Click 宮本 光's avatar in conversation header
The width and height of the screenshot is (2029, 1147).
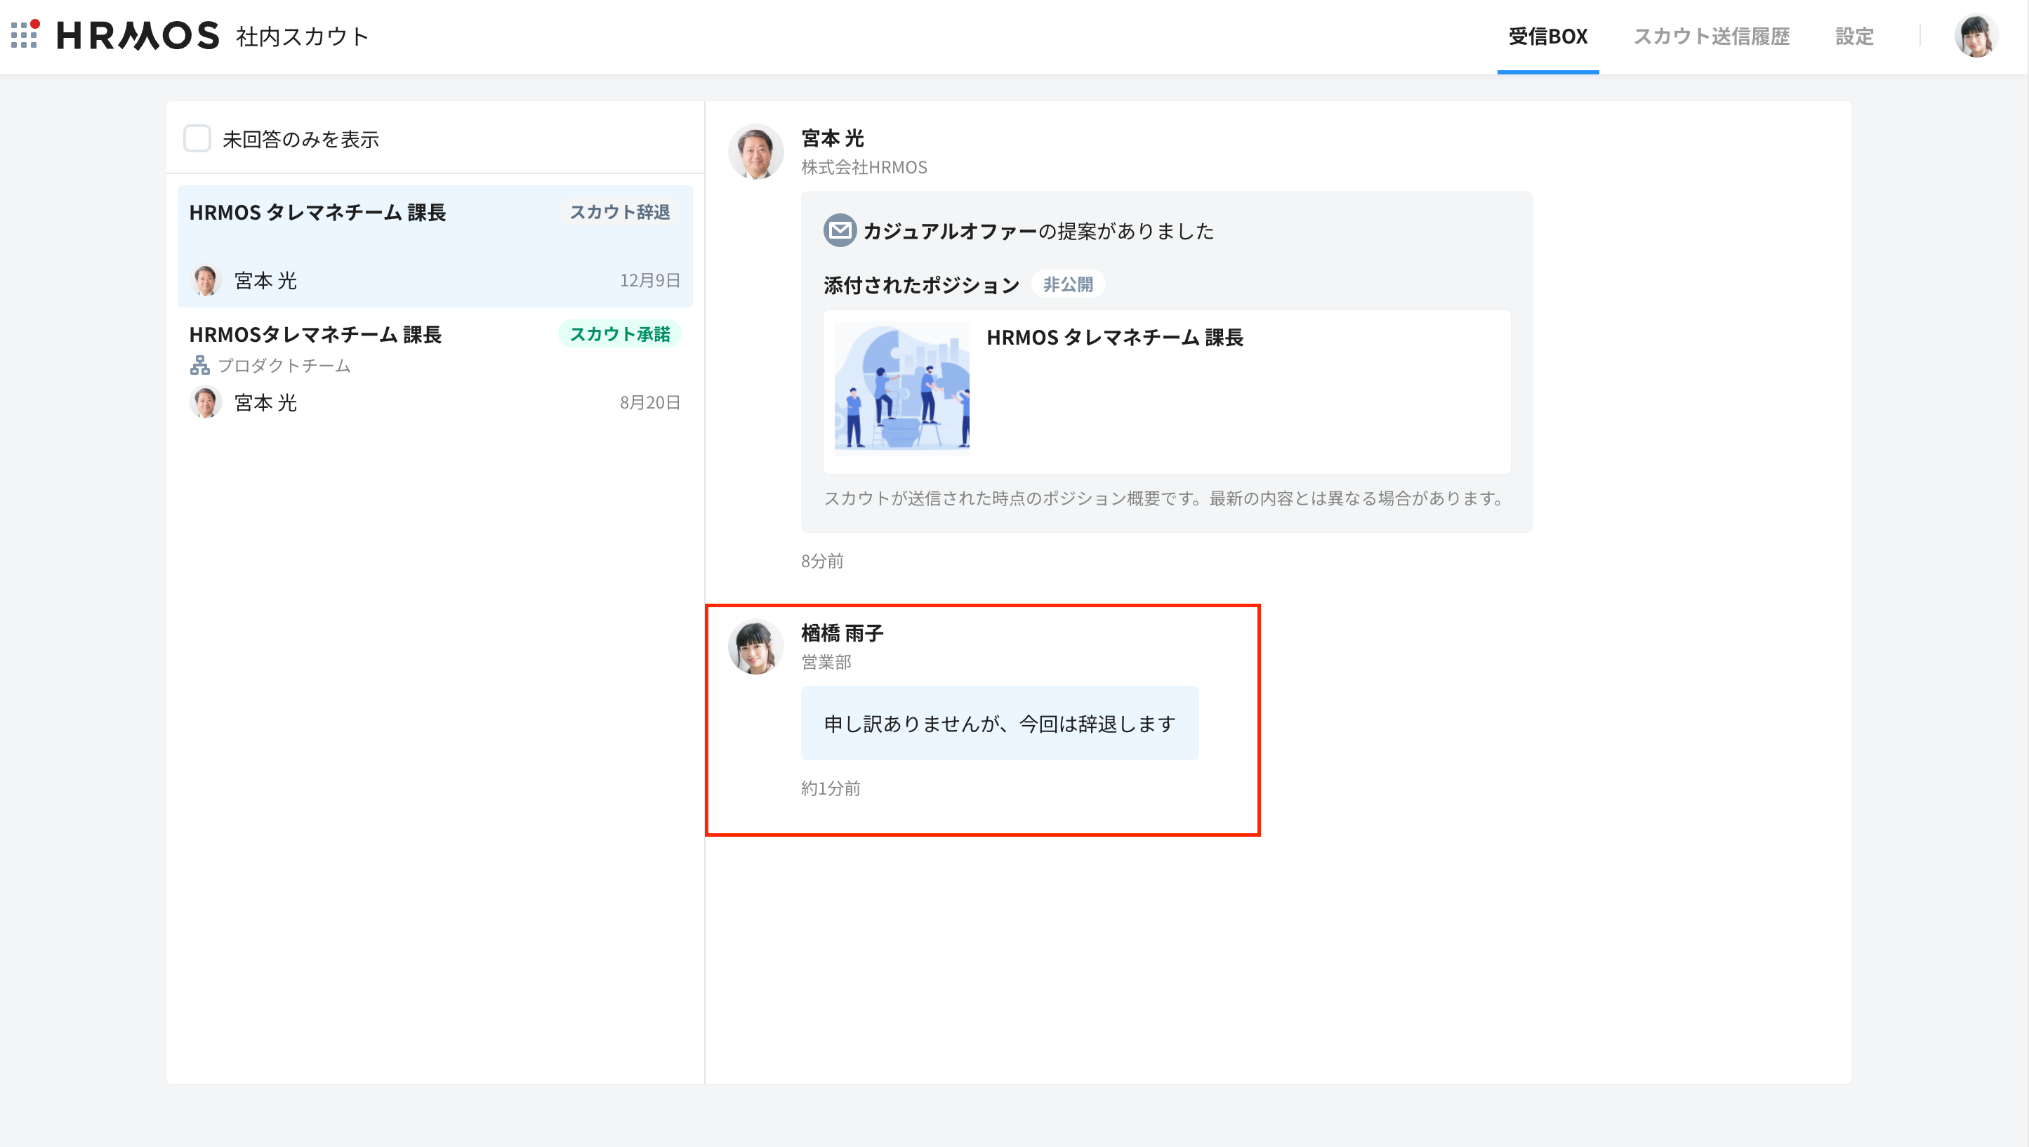pyautogui.click(x=755, y=151)
